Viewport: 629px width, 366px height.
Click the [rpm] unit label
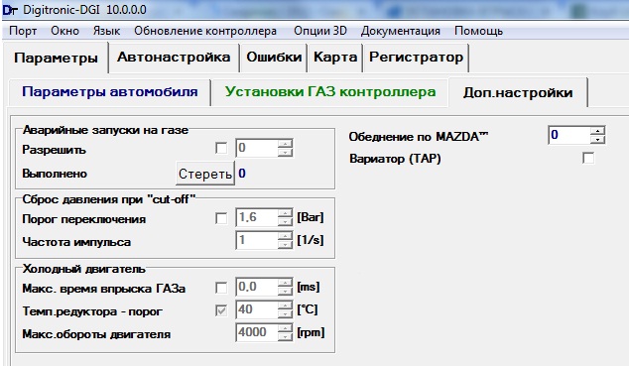311,332
